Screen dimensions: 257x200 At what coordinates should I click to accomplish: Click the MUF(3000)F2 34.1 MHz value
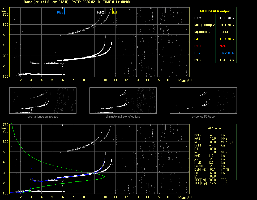click(x=227, y=25)
